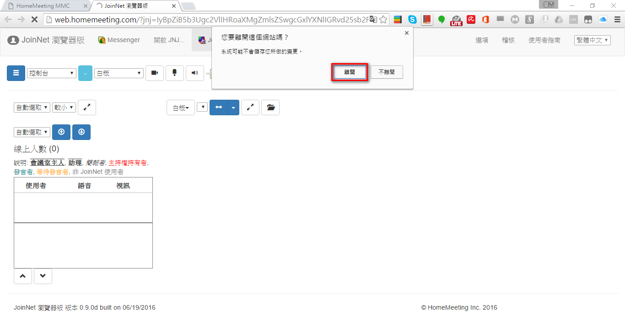Click the address bar URL field

point(210,19)
